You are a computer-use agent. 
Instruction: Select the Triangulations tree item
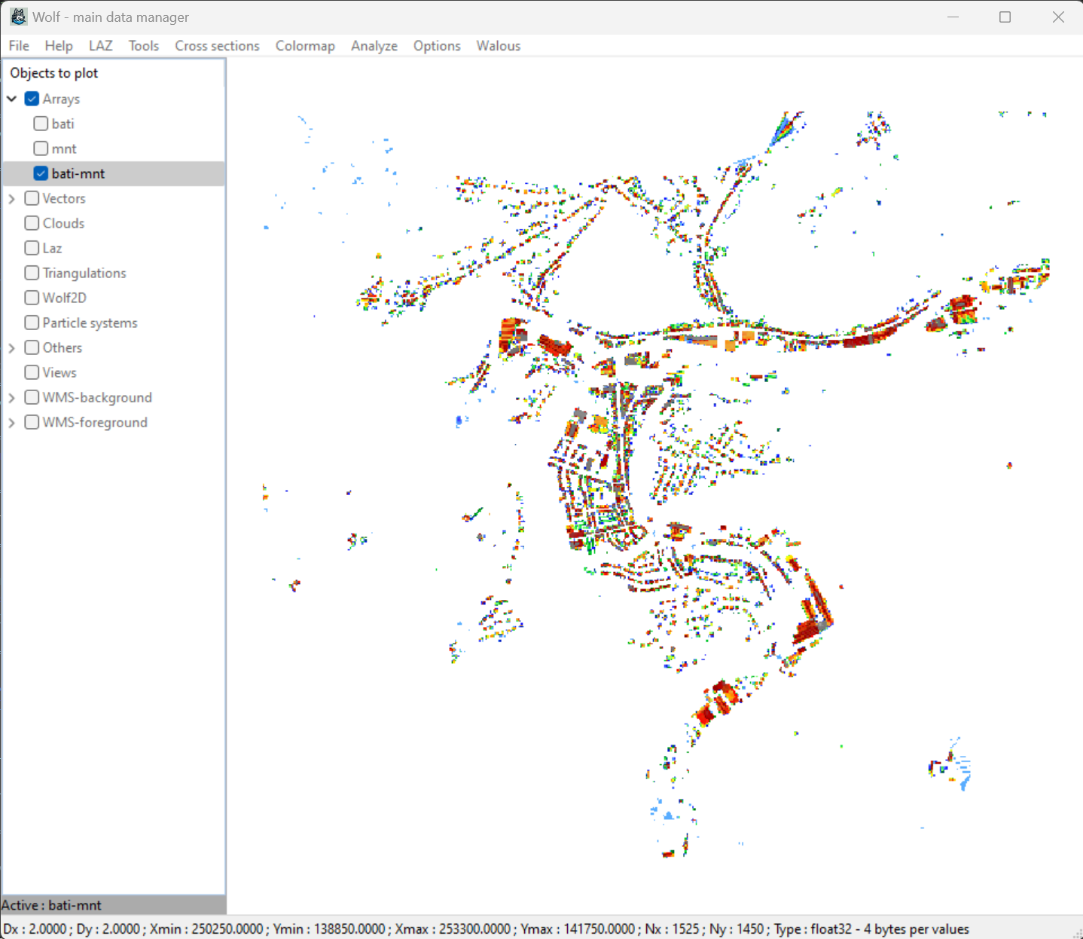(x=84, y=273)
